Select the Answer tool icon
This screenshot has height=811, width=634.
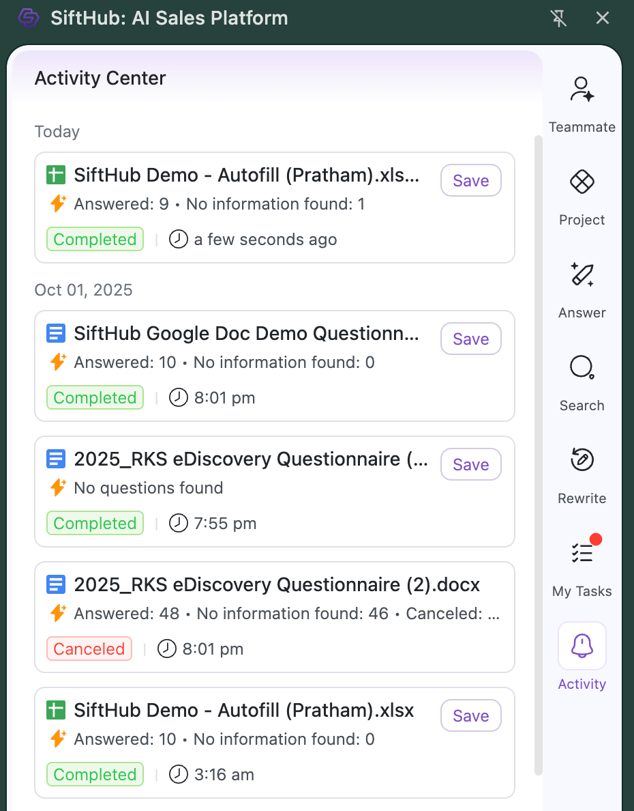tap(582, 276)
